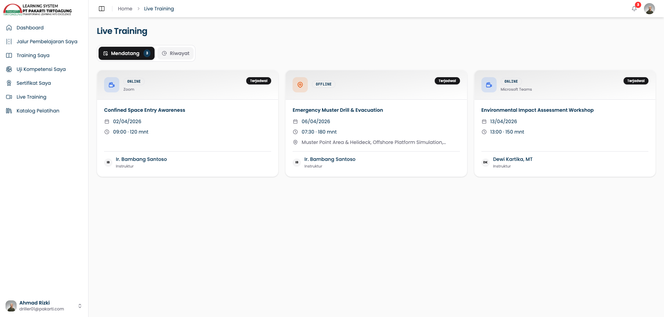Click the Live Training breadcrumb

[x=159, y=9]
